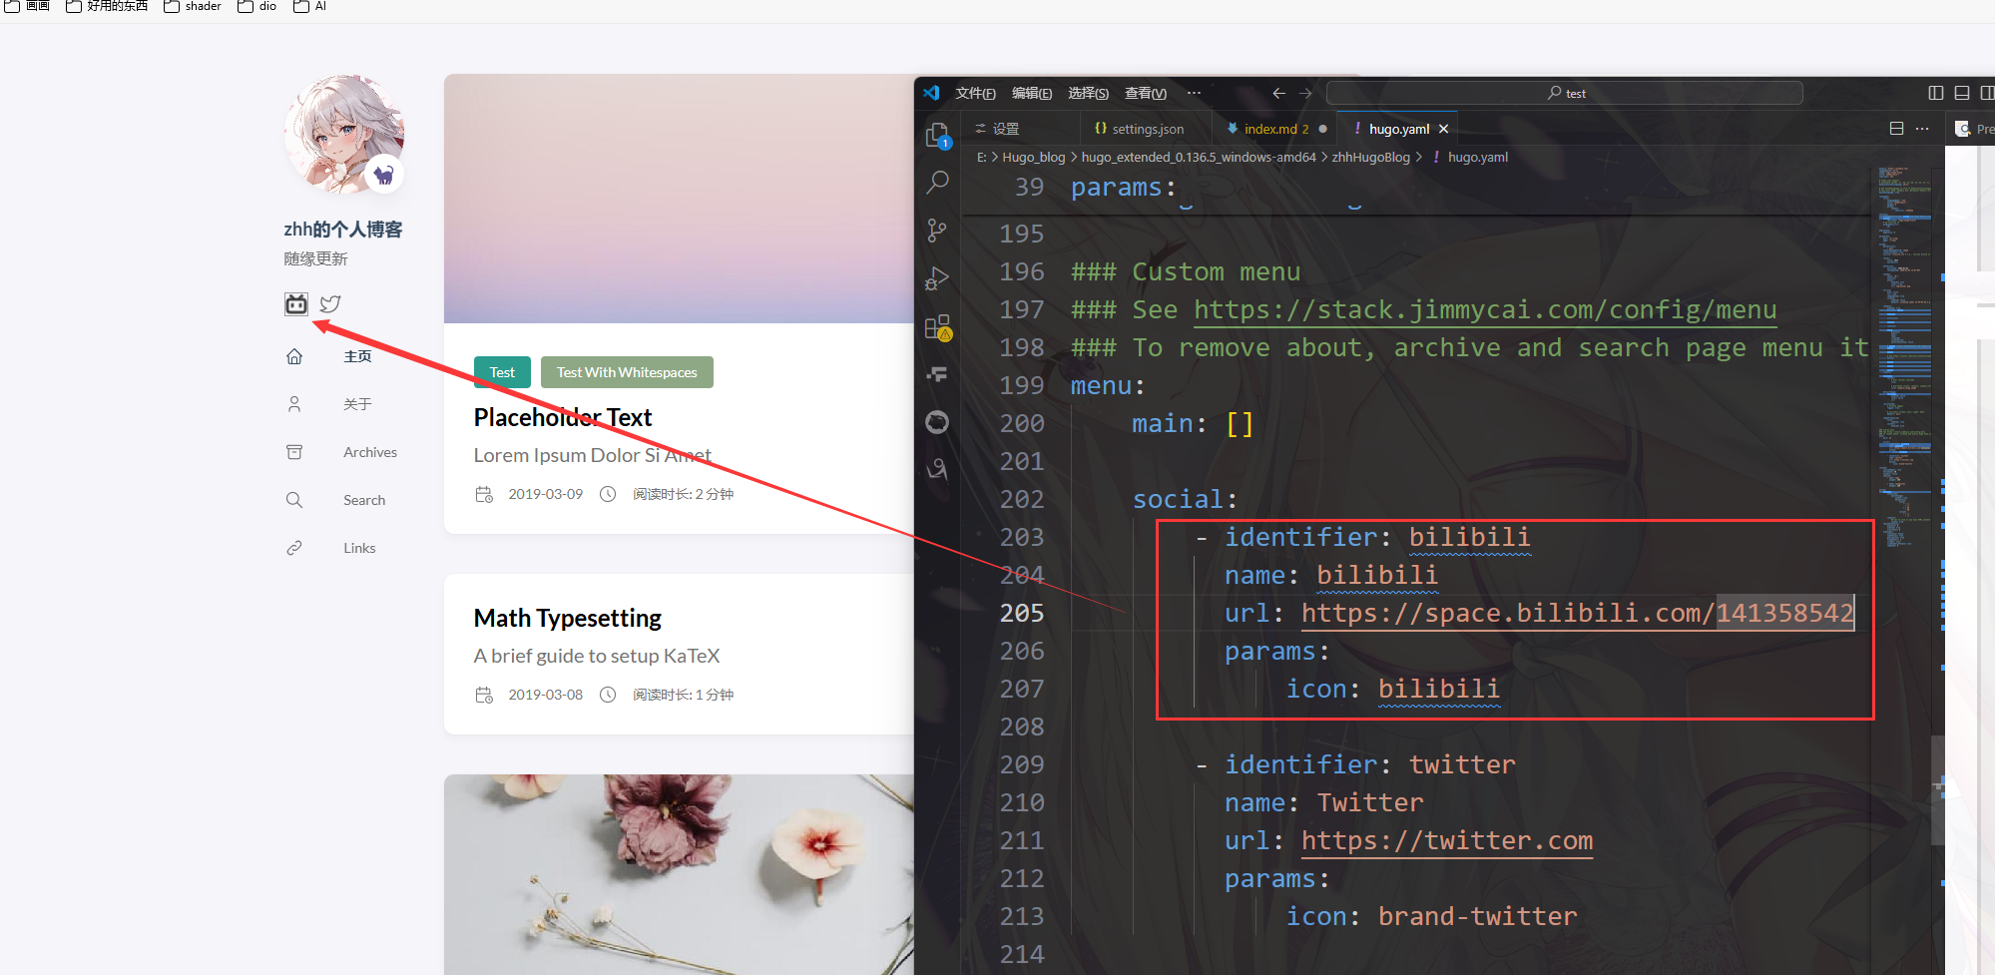Expand the zhhHugoBlog breadcrumb folder
Viewport: 1995px width, 975px height.
point(1370,158)
